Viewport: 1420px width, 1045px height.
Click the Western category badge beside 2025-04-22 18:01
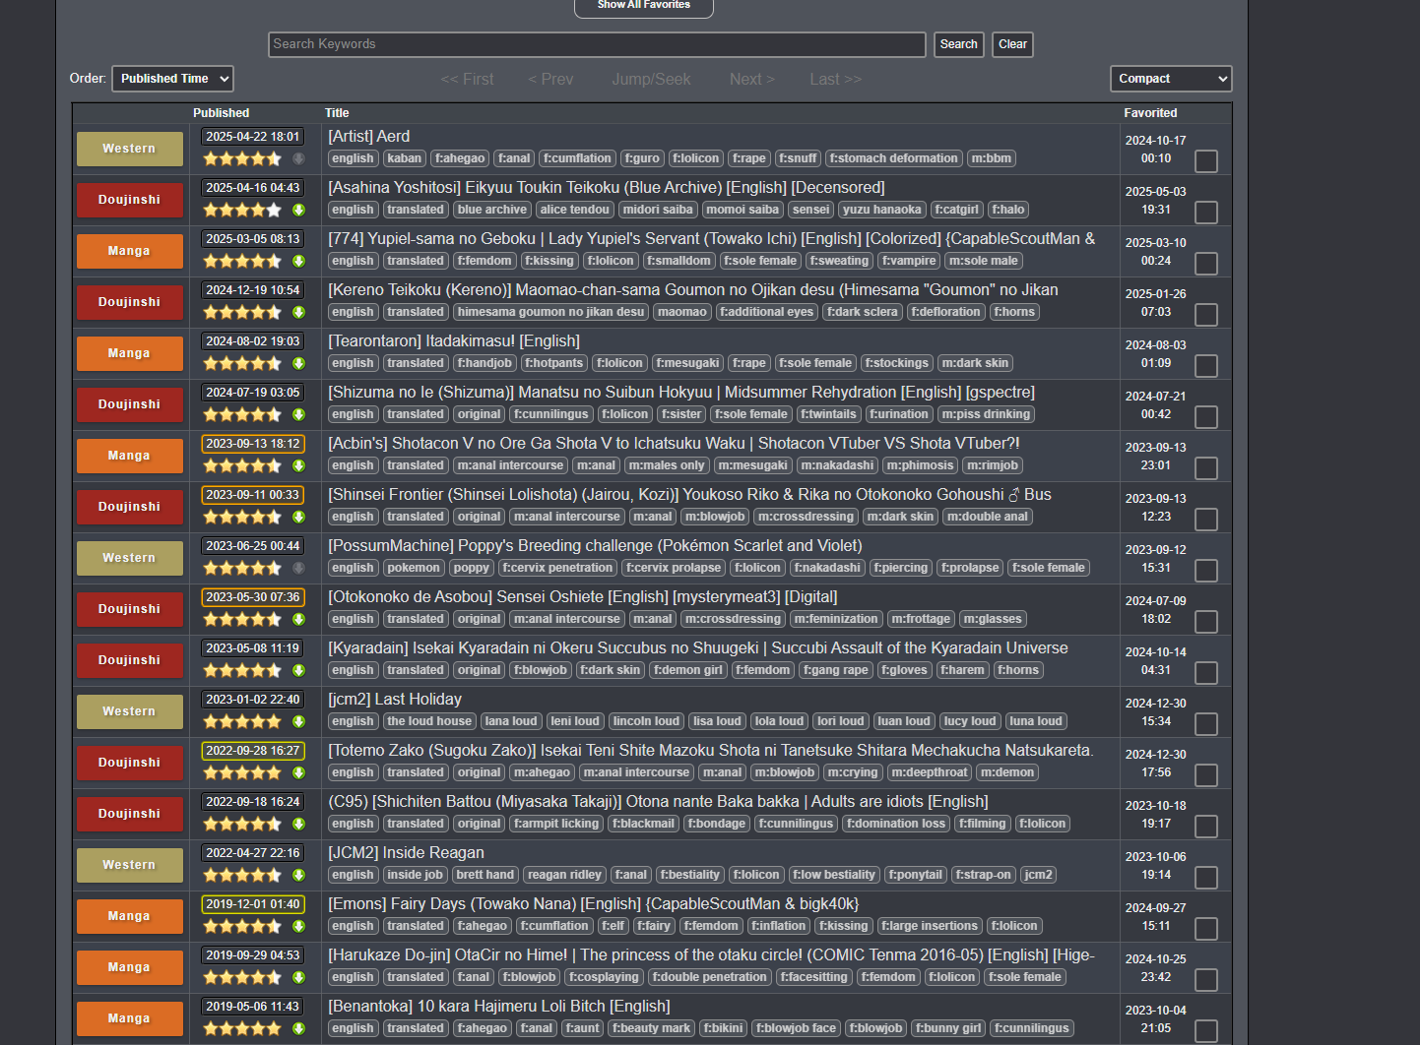(x=130, y=149)
